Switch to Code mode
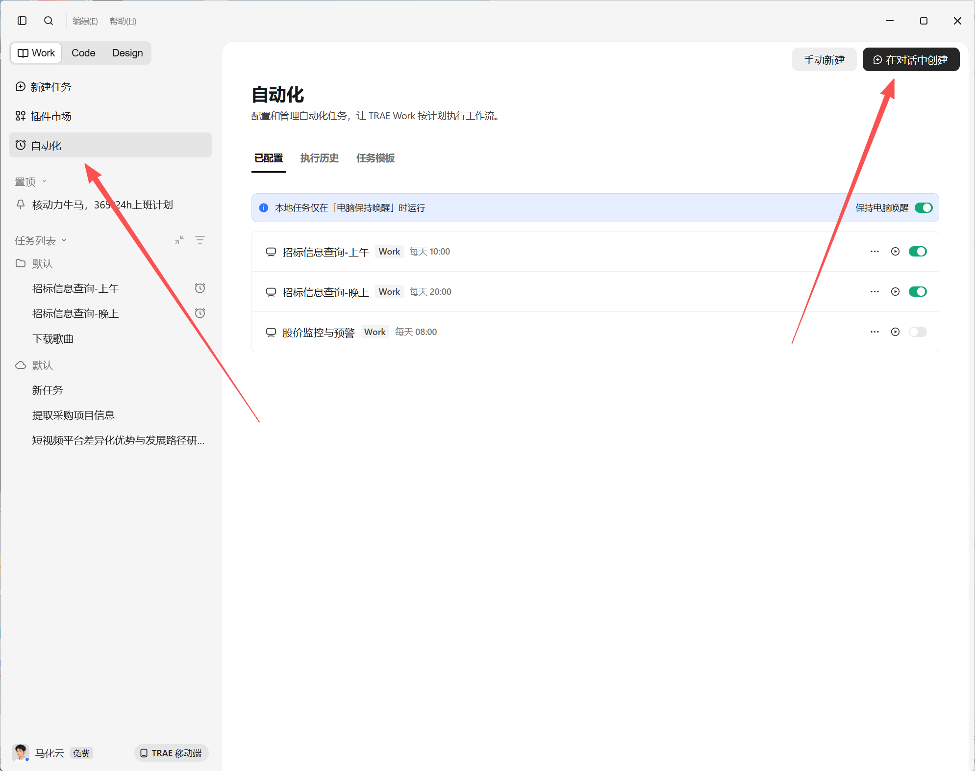This screenshot has width=975, height=771. [83, 53]
